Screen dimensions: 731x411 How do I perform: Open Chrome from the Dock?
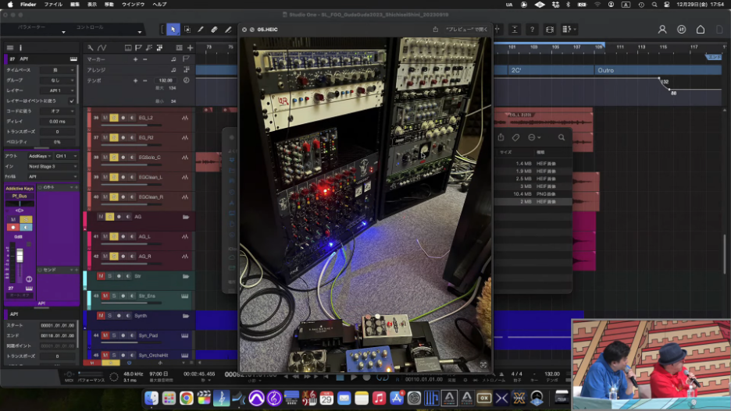coord(186,399)
